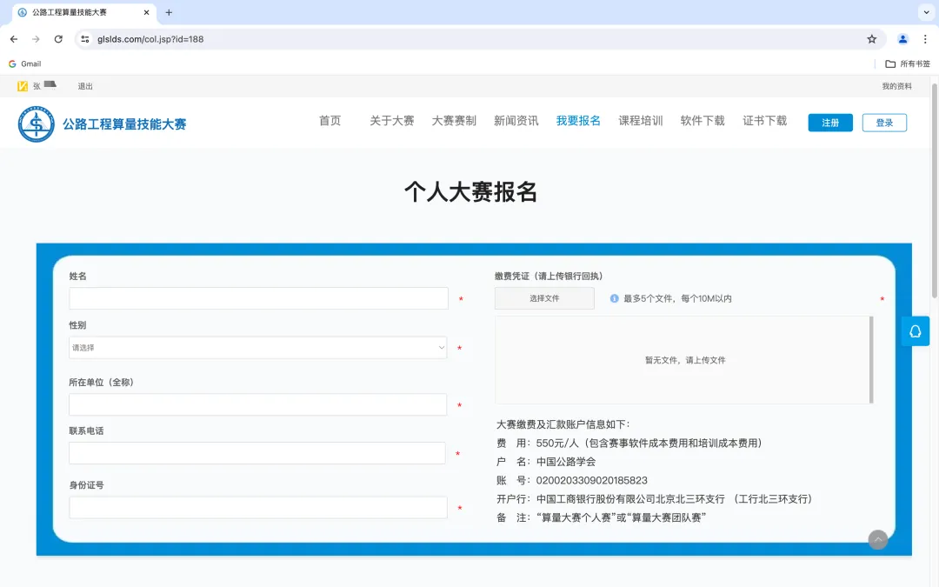Viewport: 939px width, 587px height.
Task: Click the 退出 logout link
Action: pos(84,86)
